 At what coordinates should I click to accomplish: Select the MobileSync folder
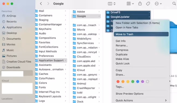click(x=86, y=39)
